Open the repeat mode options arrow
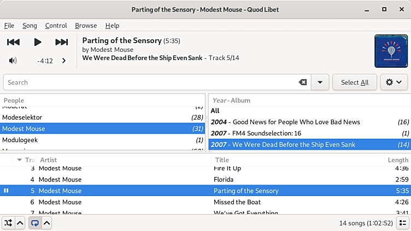Screen dimensions: 411x231 click(x=46, y=223)
